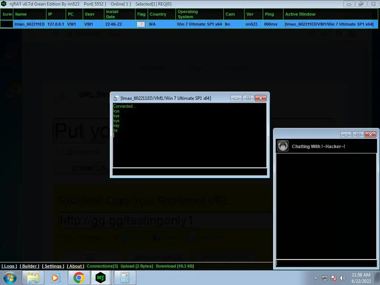The image size is (380, 285).
Task: Click OS cell Win 7 Ultimate SP1 x64
Action: pos(199,24)
